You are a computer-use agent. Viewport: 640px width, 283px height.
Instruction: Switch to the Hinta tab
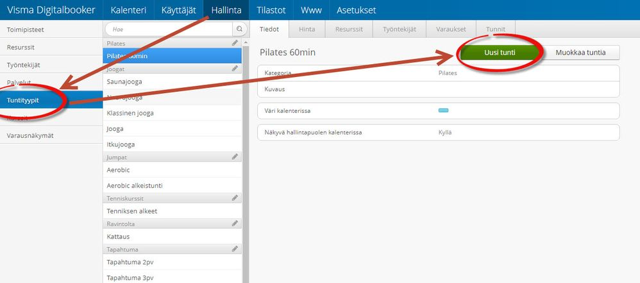[x=307, y=29]
